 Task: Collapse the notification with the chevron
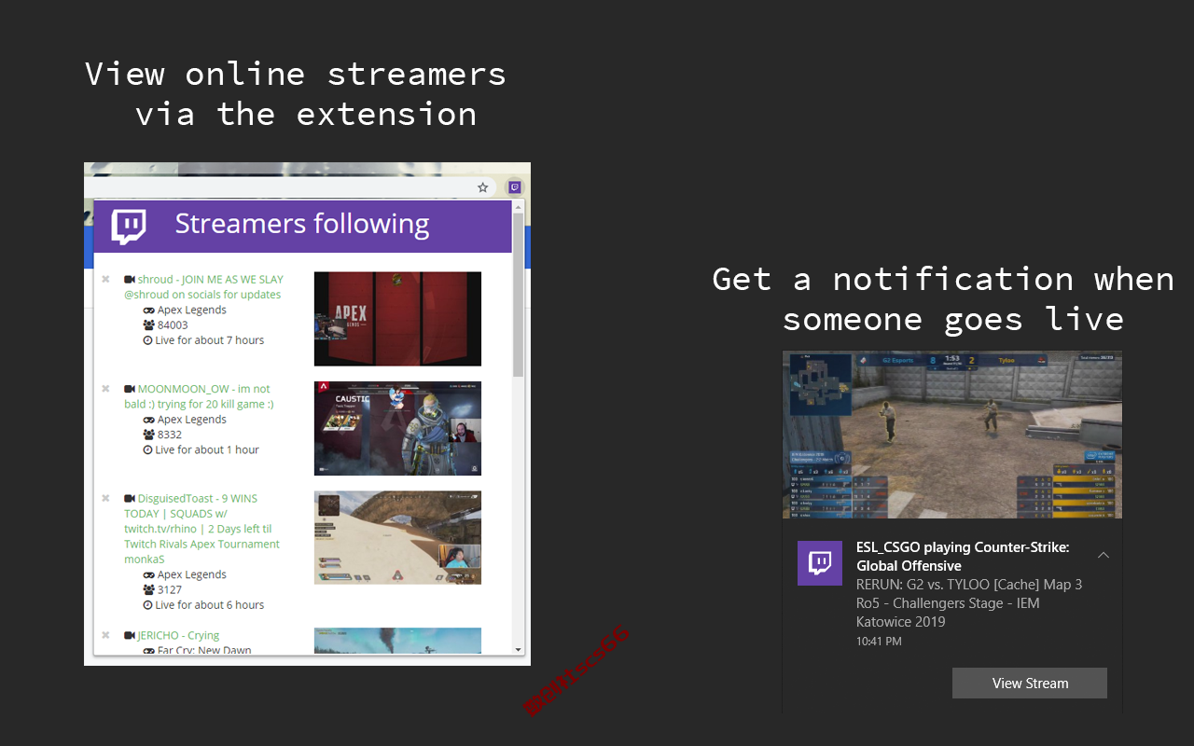pyautogui.click(x=1104, y=555)
